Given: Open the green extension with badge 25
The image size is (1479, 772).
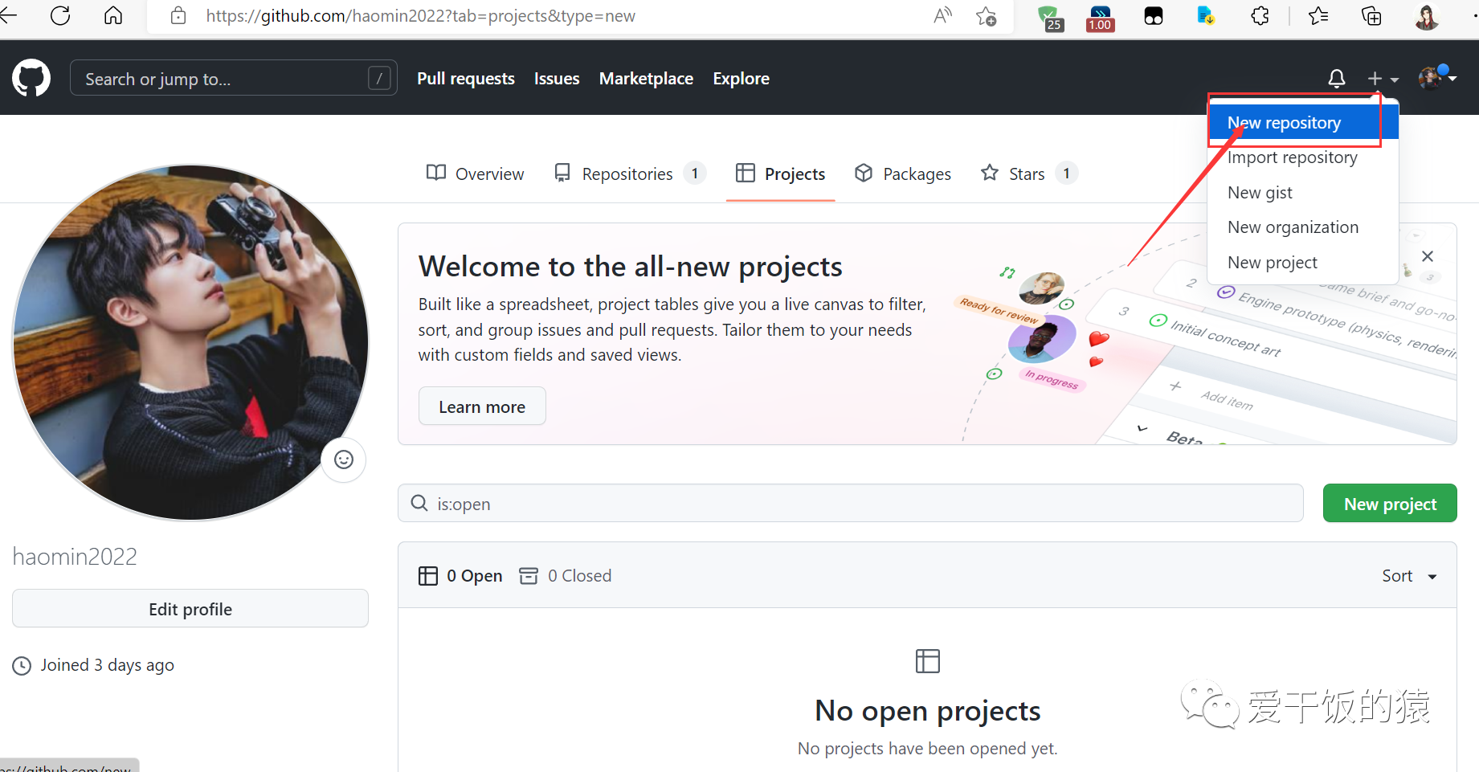Looking at the screenshot, I should [x=1050, y=18].
